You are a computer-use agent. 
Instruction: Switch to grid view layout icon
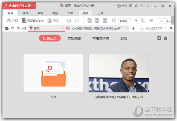pos(159,38)
